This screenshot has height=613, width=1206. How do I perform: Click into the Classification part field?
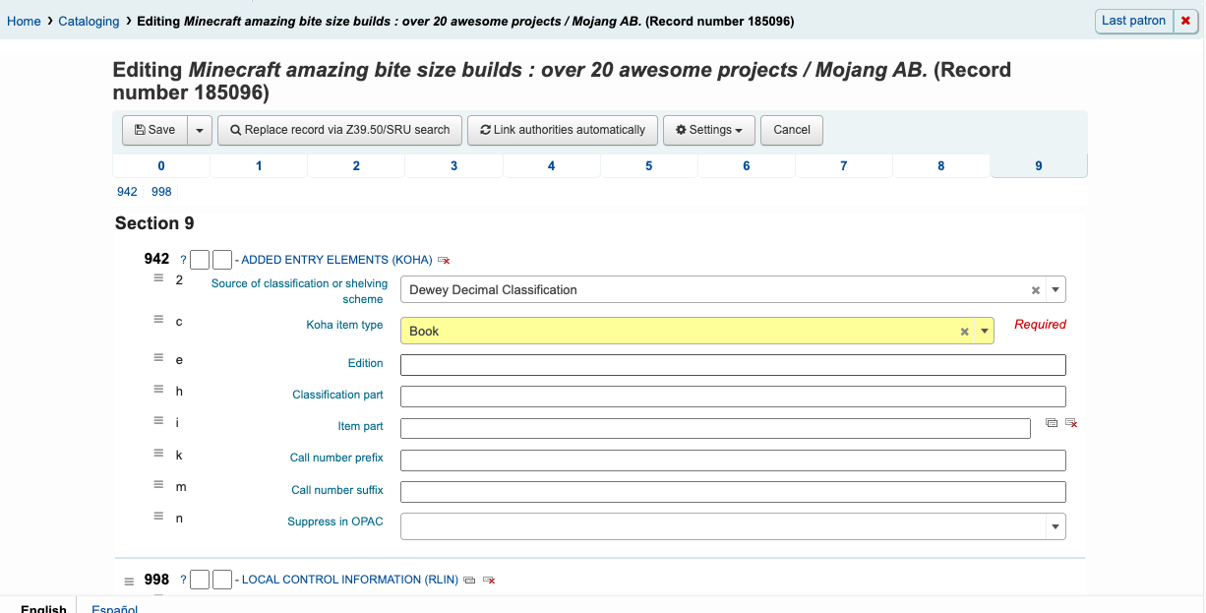pyautogui.click(x=733, y=397)
